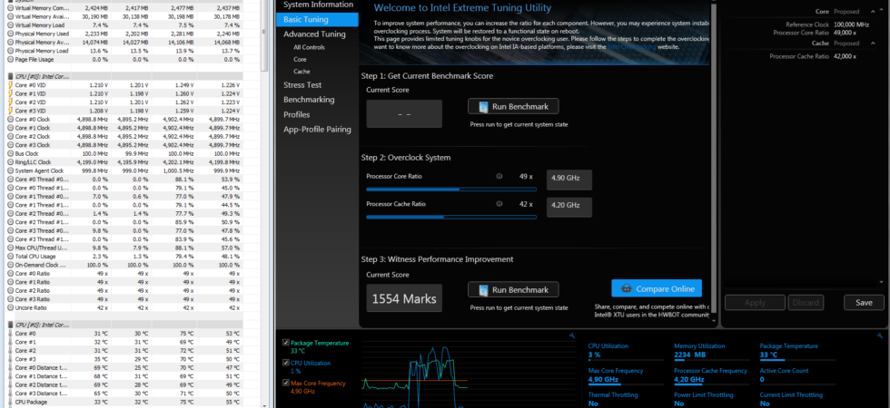Image resolution: width=890 pixels, height=408 pixels.
Task: Click the Processor Cache Ratio slider
Action: click(451, 217)
